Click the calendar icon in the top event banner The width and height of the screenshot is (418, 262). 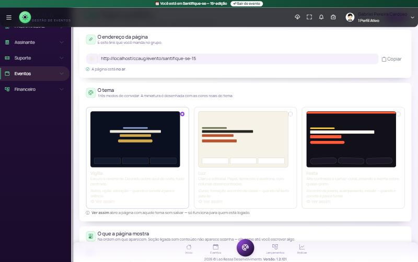(x=157, y=4)
